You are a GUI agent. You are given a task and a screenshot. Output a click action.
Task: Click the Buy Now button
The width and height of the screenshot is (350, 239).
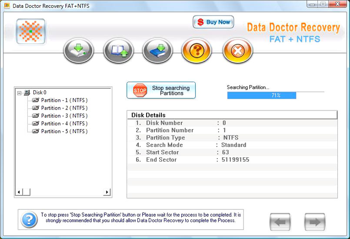click(x=213, y=22)
